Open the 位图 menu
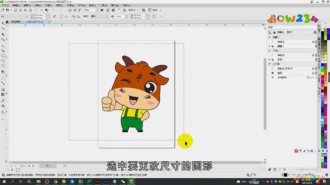Viewport: 330px width, 185px height. point(70,5)
